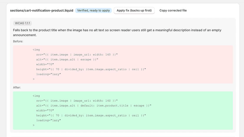244x137 pixels.
Task: Click width="70" in the After code block
Action: pos(45,111)
